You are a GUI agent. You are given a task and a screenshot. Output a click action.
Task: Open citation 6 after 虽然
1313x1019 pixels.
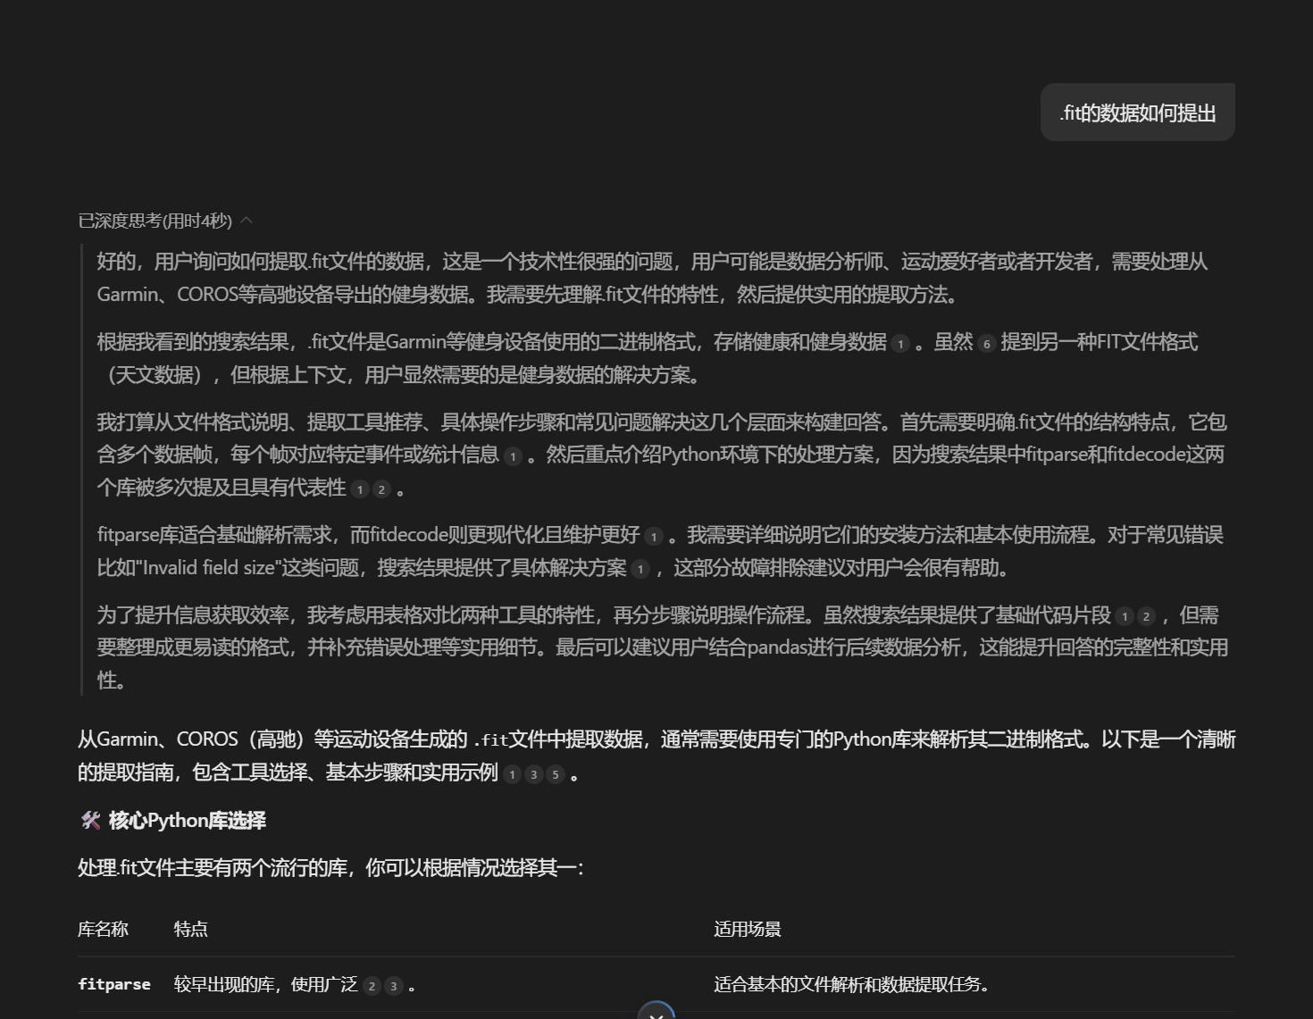[x=986, y=344]
